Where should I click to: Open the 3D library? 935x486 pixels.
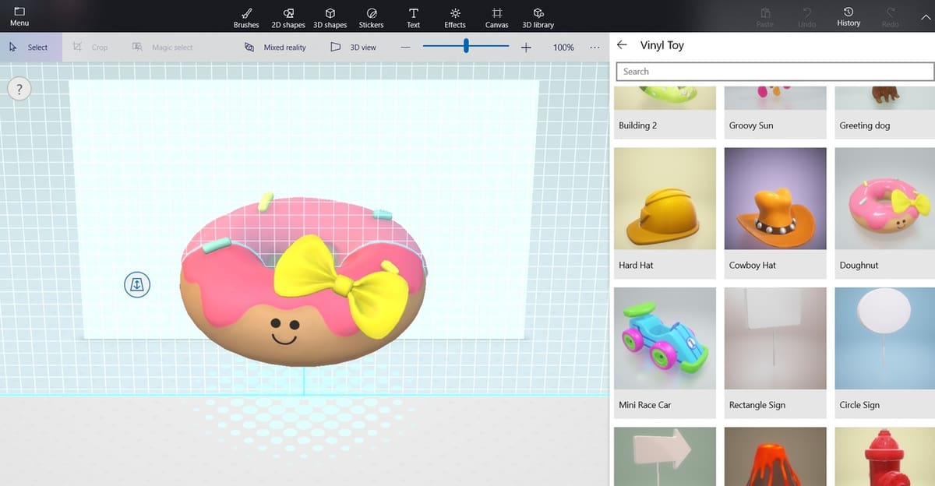pyautogui.click(x=538, y=17)
